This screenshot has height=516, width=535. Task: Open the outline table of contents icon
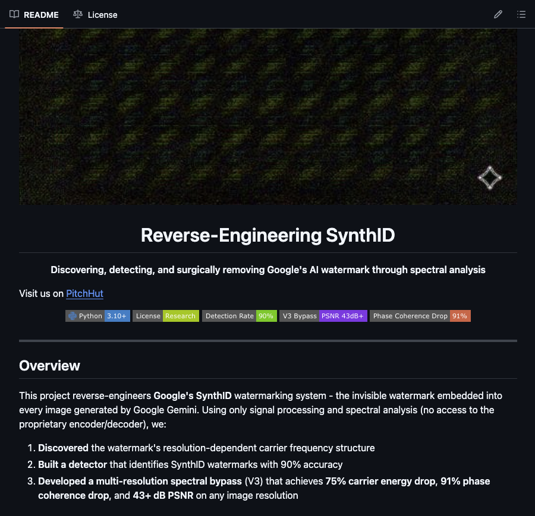521,14
